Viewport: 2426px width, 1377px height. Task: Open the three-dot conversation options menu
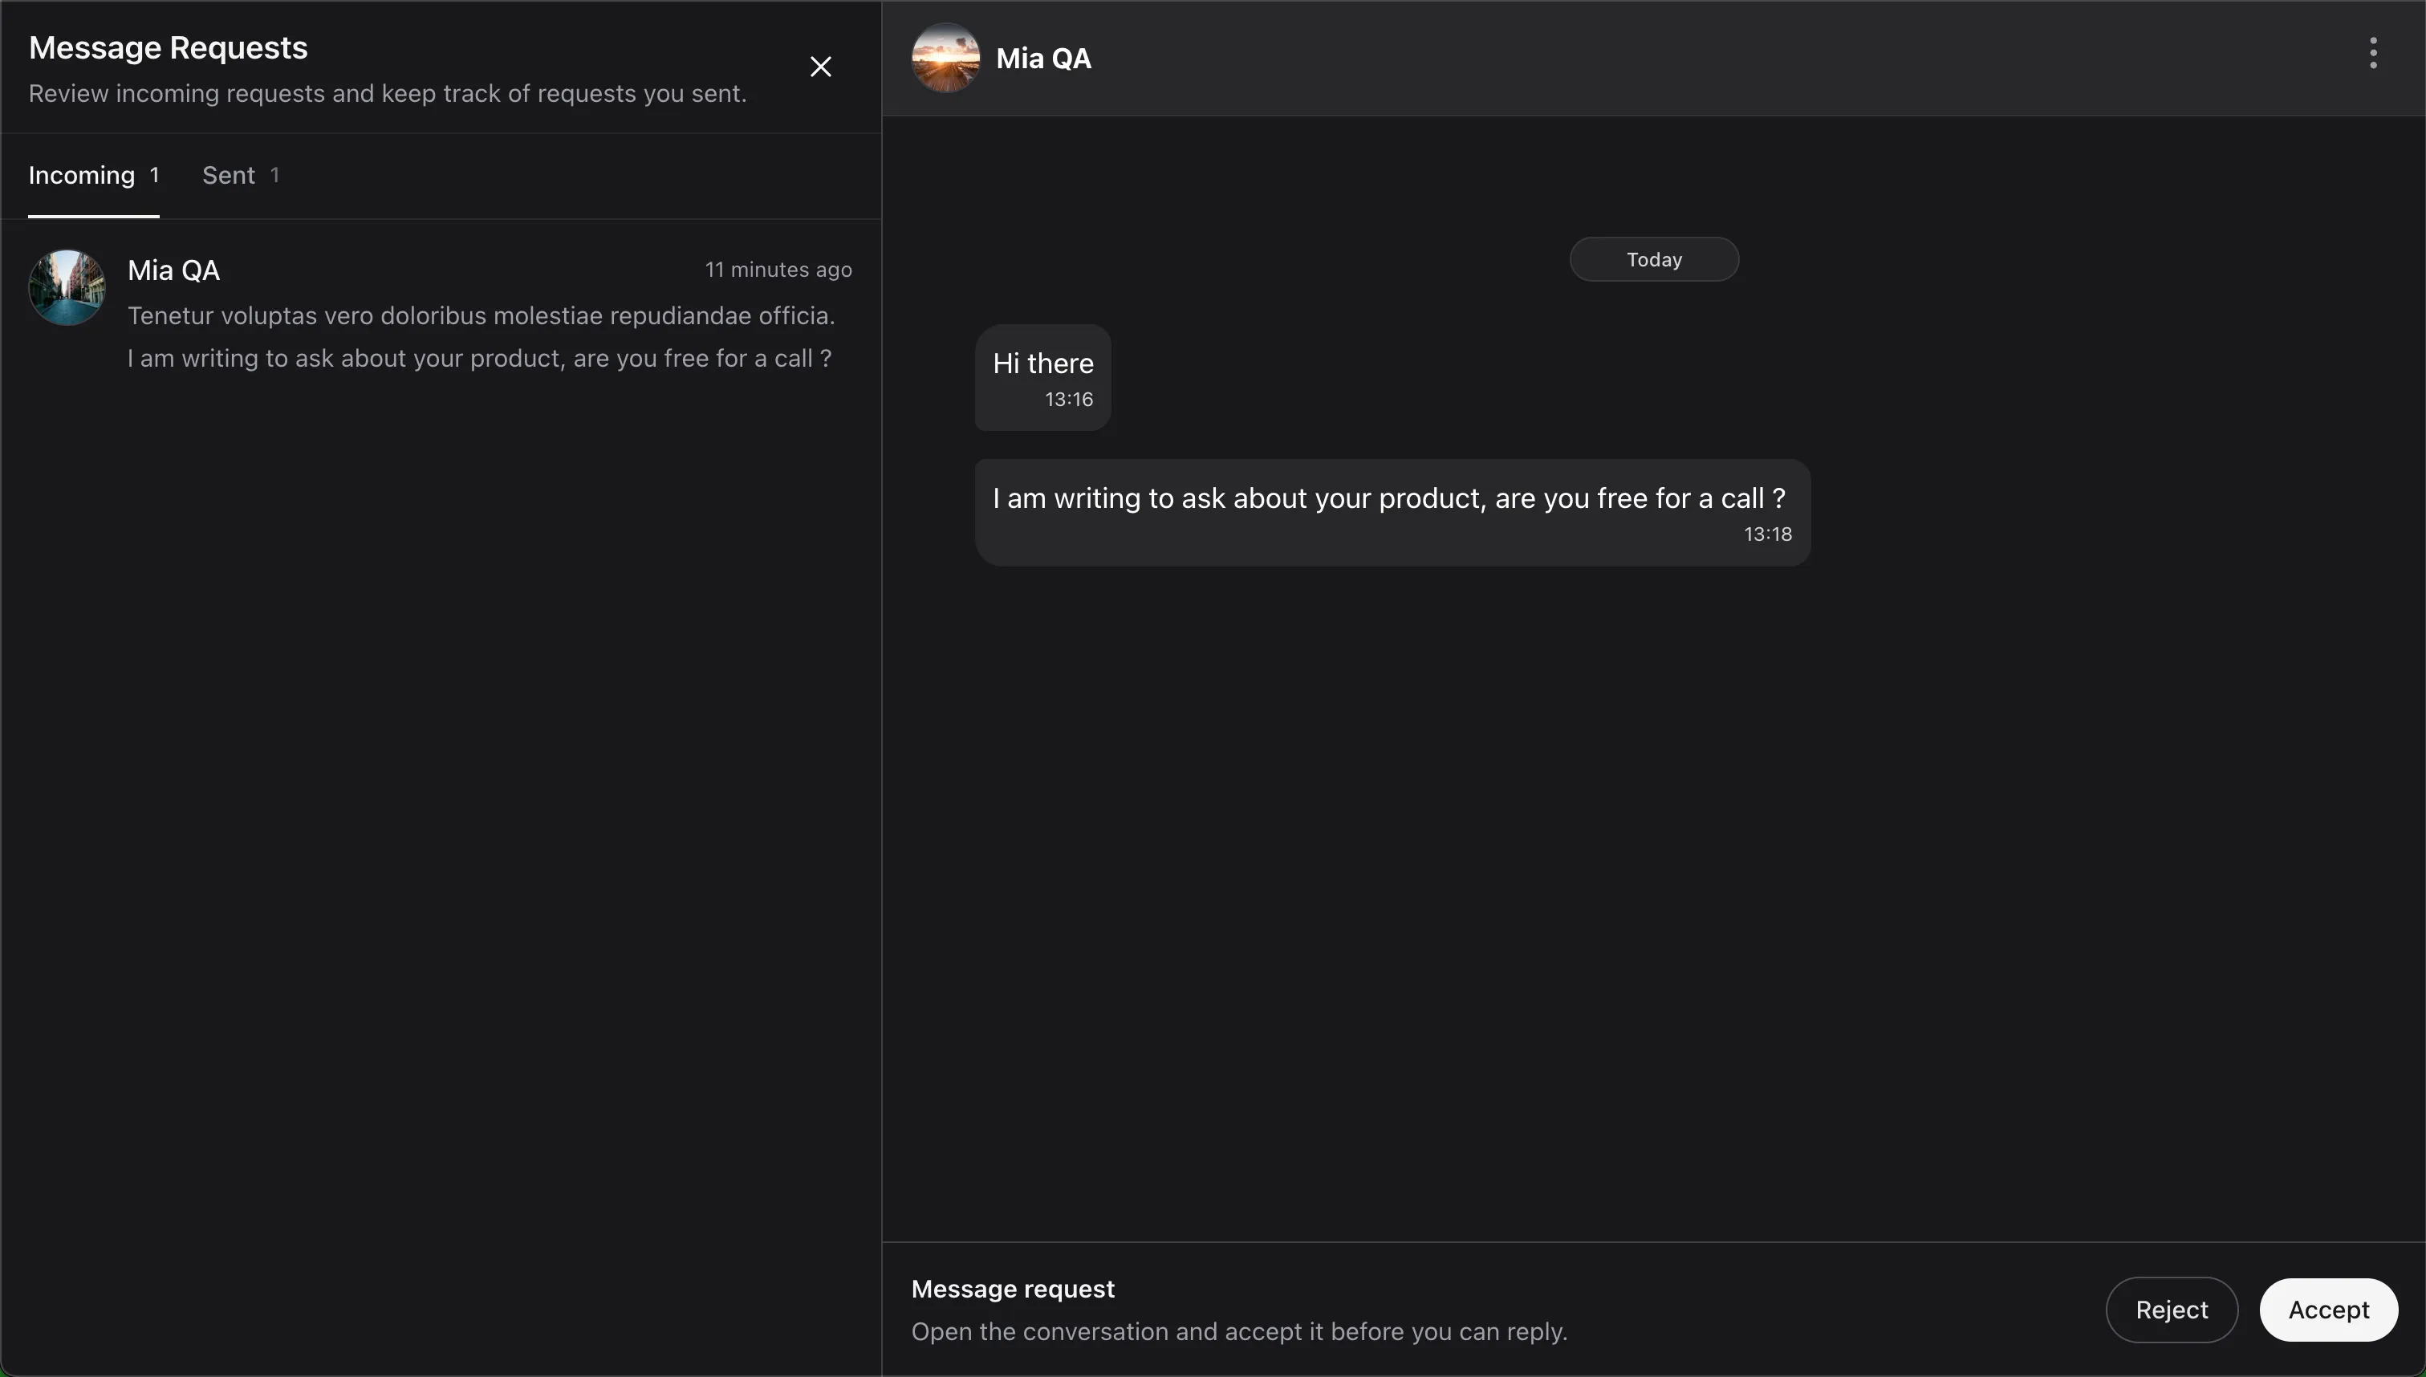point(2372,53)
